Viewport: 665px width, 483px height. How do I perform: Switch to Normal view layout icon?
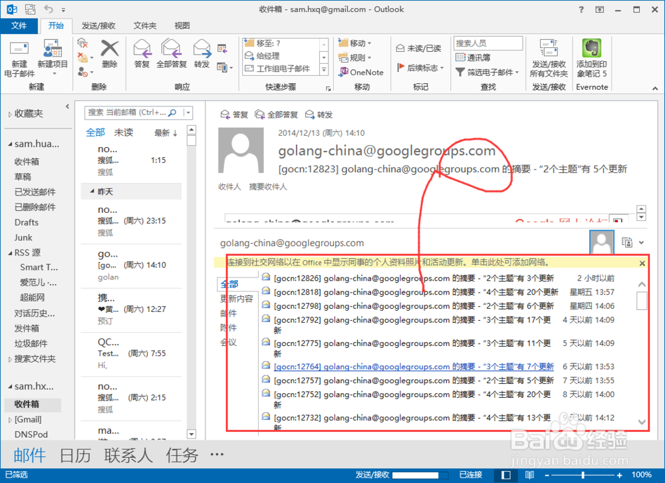point(506,474)
